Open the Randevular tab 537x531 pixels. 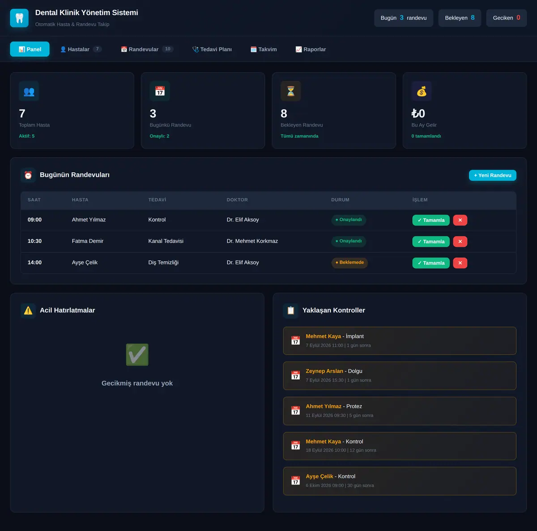[147, 49]
